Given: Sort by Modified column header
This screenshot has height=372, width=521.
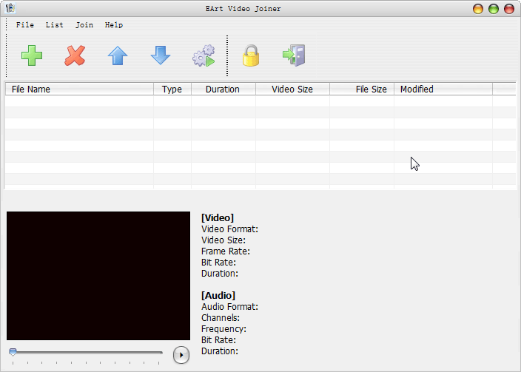Looking at the screenshot, I should [x=443, y=89].
